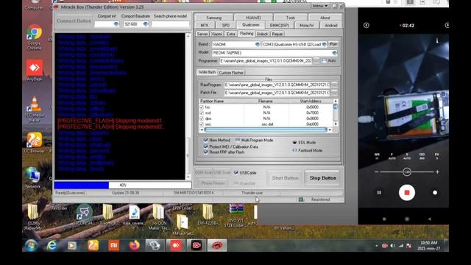
Task: Open the Mi flash tool taskbar icon
Action: [113, 245]
